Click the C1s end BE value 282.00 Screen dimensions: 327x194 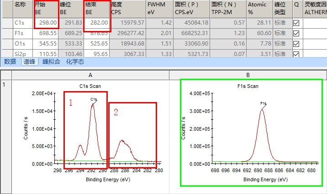tap(98, 23)
